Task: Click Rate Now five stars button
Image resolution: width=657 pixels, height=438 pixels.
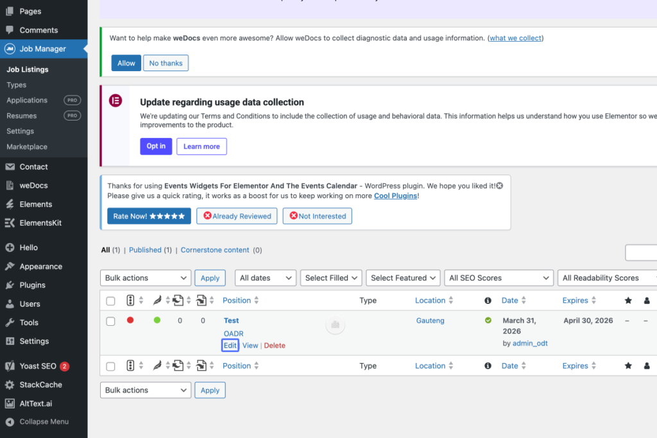Action: pos(149,216)
